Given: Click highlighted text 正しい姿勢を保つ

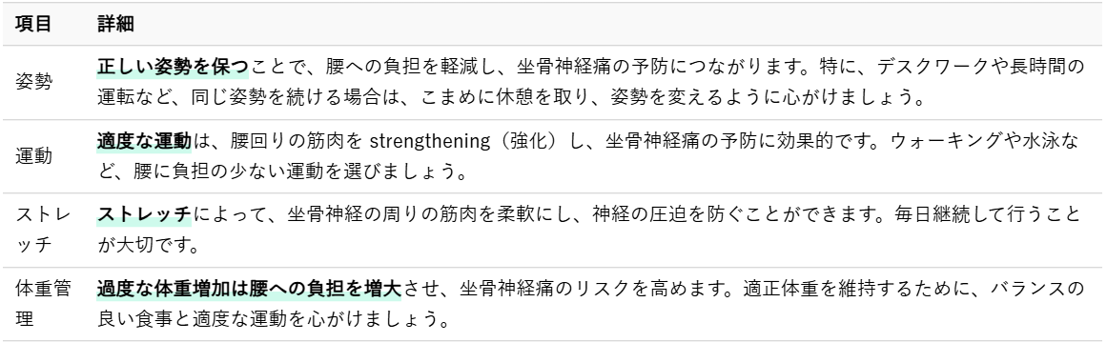Looking at the screenshot, I should (x=174, y=67).
